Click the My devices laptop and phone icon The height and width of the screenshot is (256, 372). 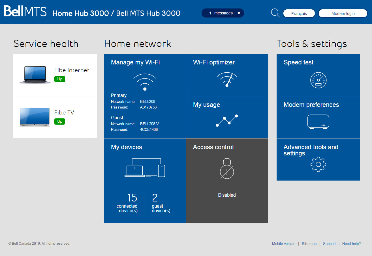pos(145,168)
